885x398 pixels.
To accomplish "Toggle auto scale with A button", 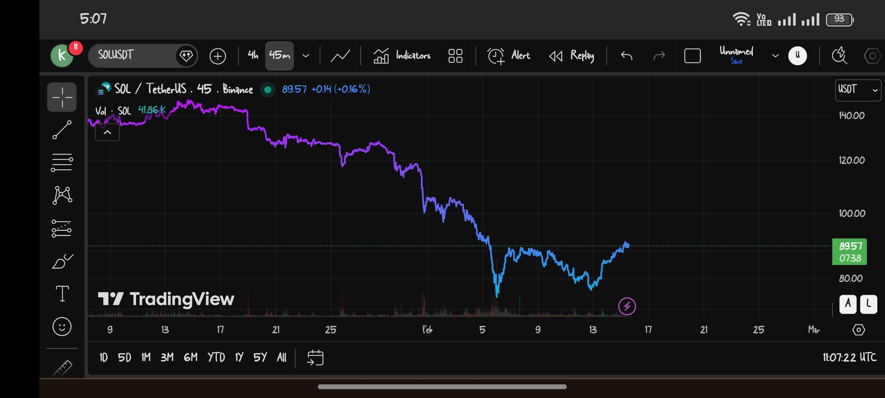I will [x=848, y=304].
